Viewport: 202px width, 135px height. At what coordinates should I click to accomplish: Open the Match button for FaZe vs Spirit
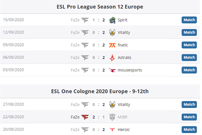189,20
